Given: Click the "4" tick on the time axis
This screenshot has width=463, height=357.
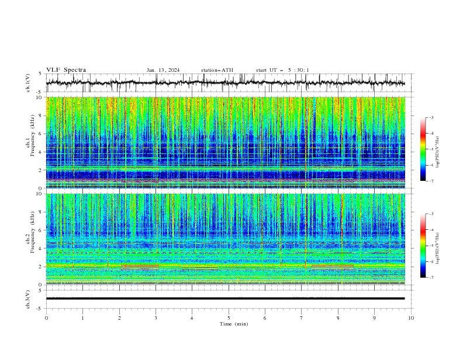Looking at the screenshot, I should 192,318.
